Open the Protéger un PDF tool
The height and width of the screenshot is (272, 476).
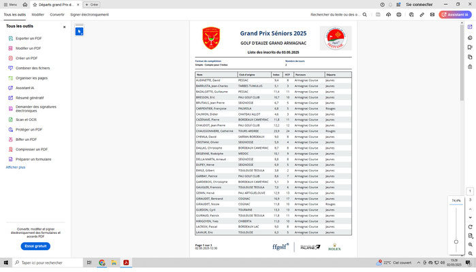click(x=29, y=129)
